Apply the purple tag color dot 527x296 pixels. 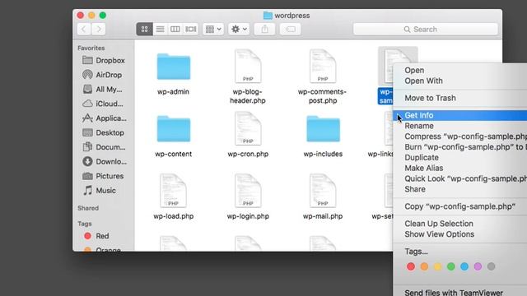click(478, 266)
